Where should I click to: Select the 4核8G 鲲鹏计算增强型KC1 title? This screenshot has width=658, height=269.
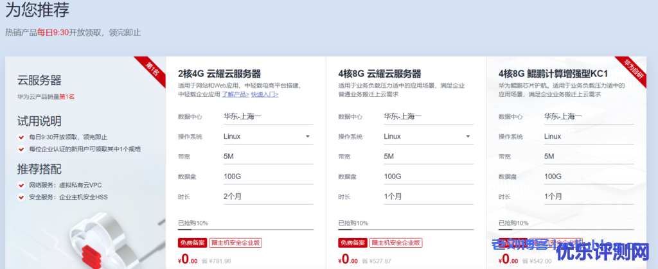coord(553,74)
